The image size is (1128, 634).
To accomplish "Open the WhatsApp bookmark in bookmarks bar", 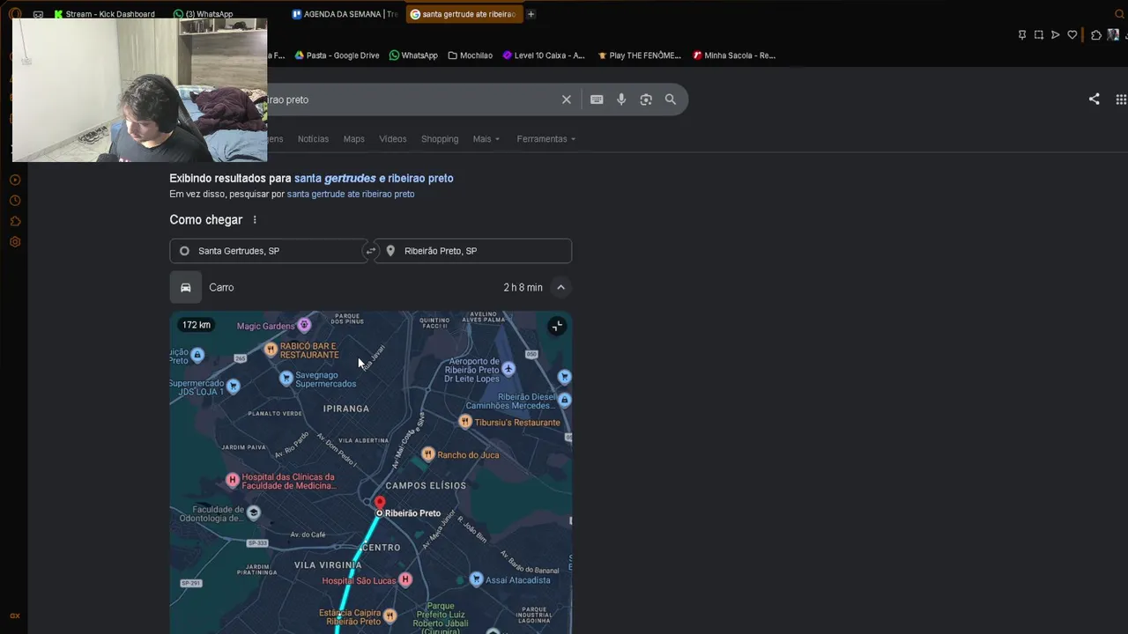I will [x=413, y=55].
